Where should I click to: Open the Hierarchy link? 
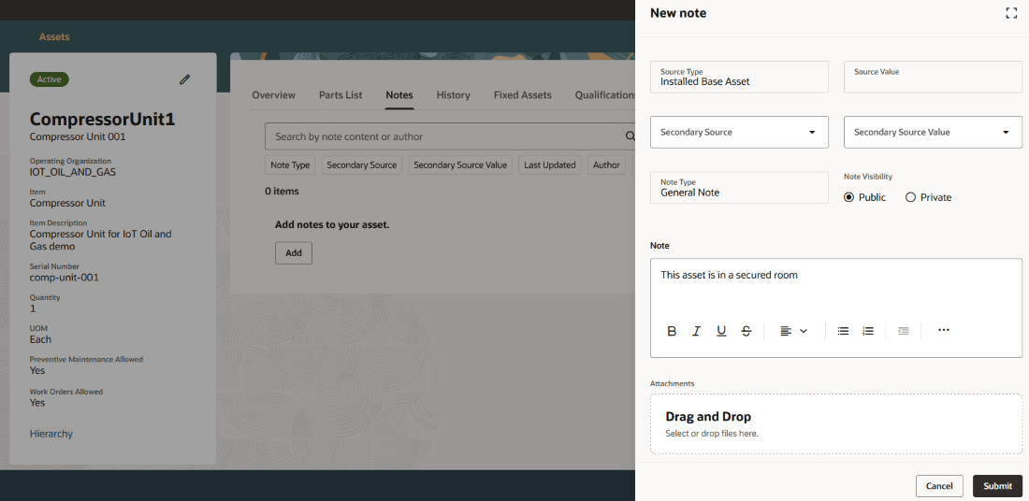click(x=51, y=434)
